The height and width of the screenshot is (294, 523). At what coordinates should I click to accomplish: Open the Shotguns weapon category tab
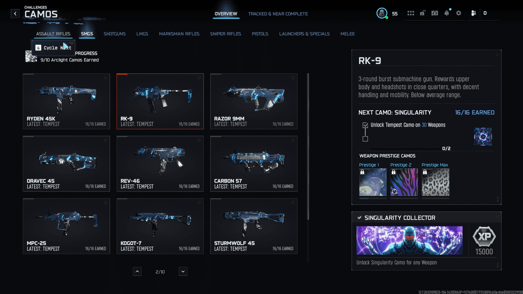(x=114, y=34)
